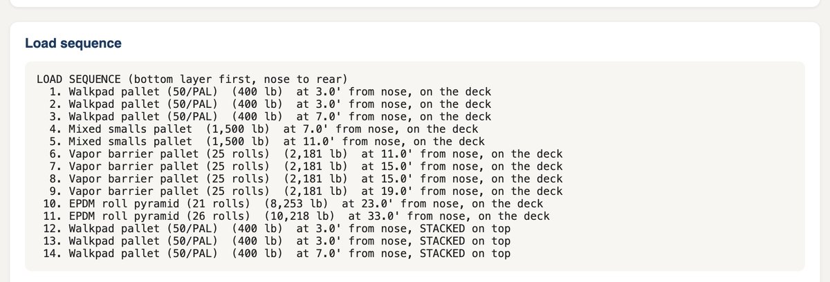This screenshot has height=282, width=830.
Task: Click the Load sequence section heading
Action: coord(73,43)
